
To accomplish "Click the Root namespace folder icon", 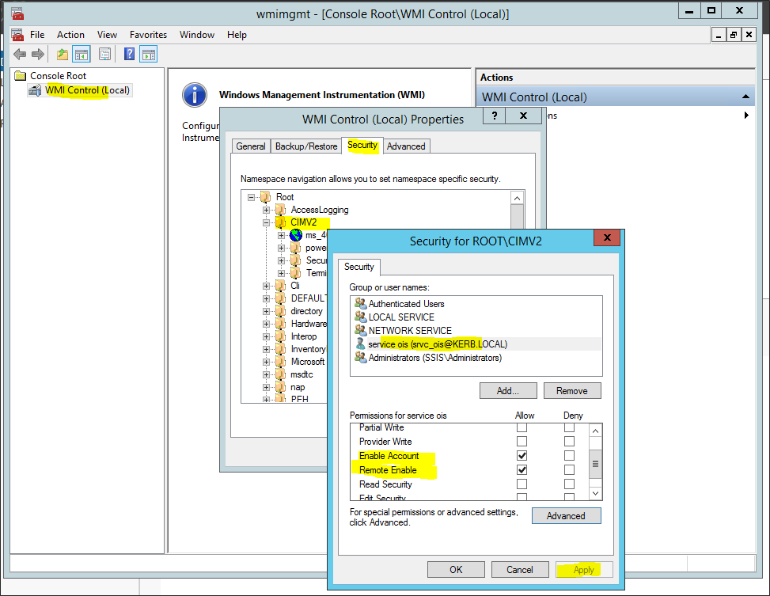I will pos(266,197).
